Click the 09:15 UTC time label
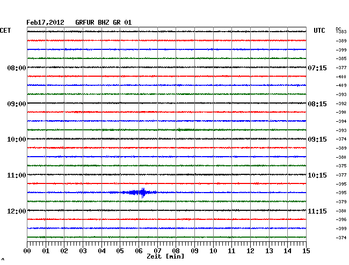349x265 pixels. [317, 139]
